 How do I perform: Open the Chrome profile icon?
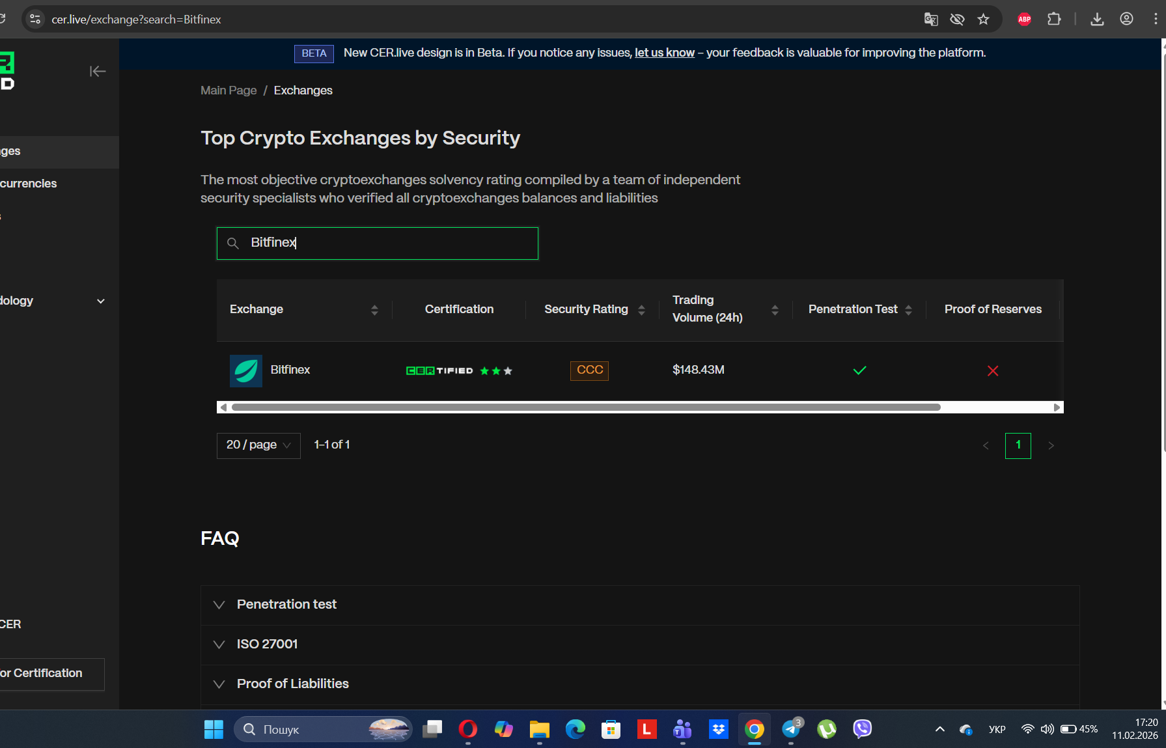[x=1126, y=20]
